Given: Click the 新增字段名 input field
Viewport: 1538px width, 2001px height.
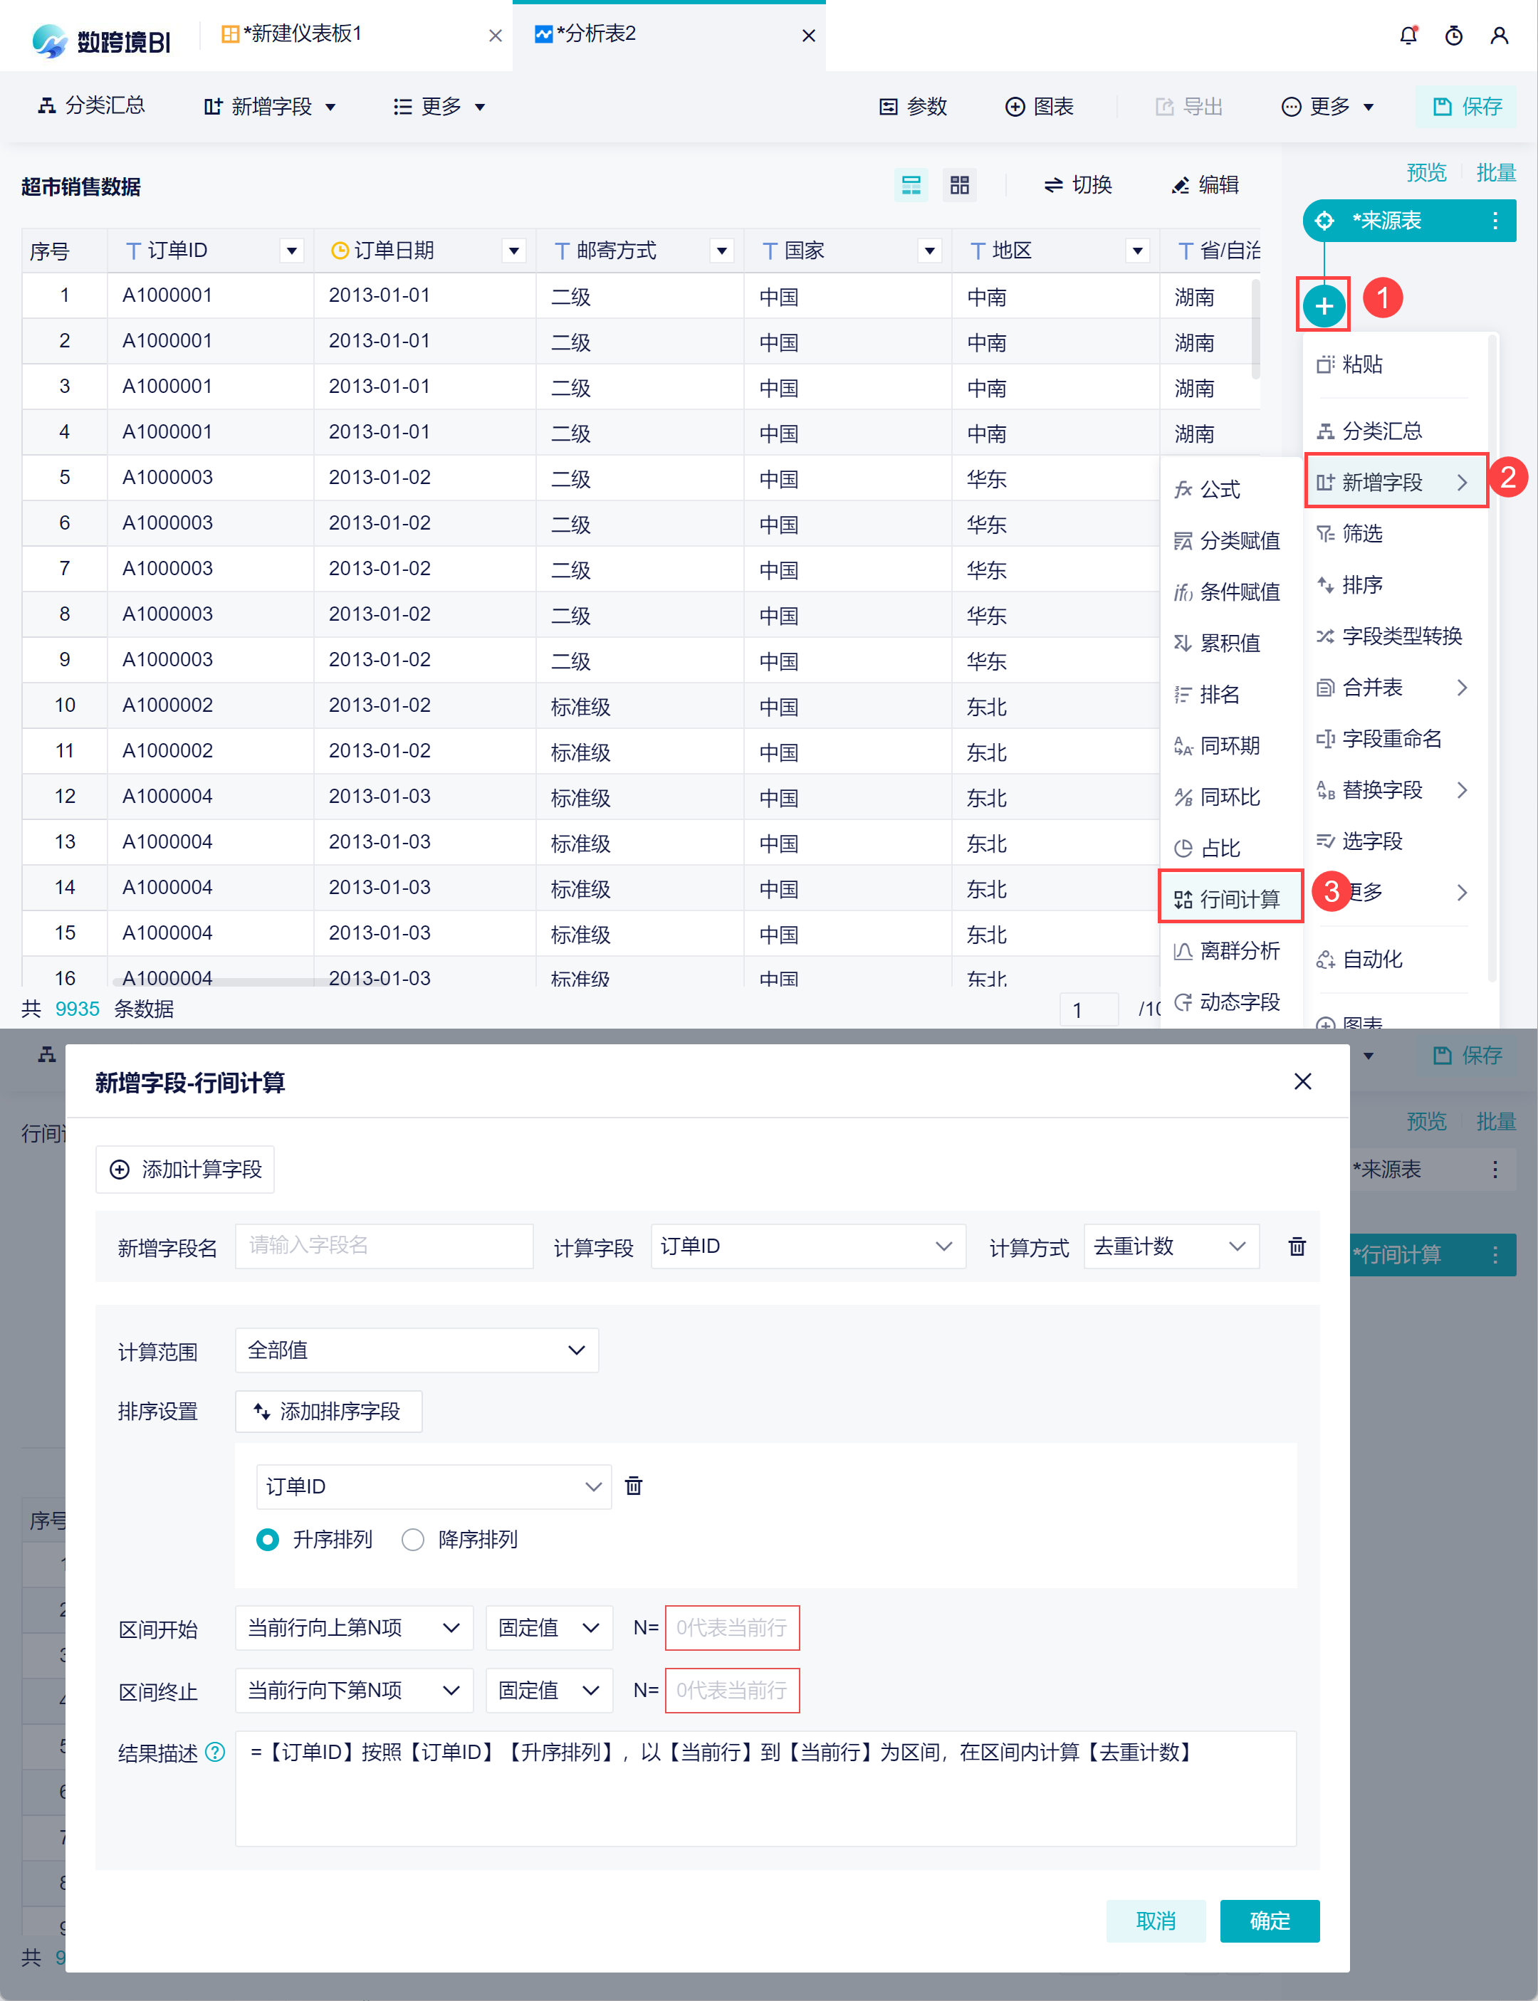Looking at the screenshot, I should 384,1246.
